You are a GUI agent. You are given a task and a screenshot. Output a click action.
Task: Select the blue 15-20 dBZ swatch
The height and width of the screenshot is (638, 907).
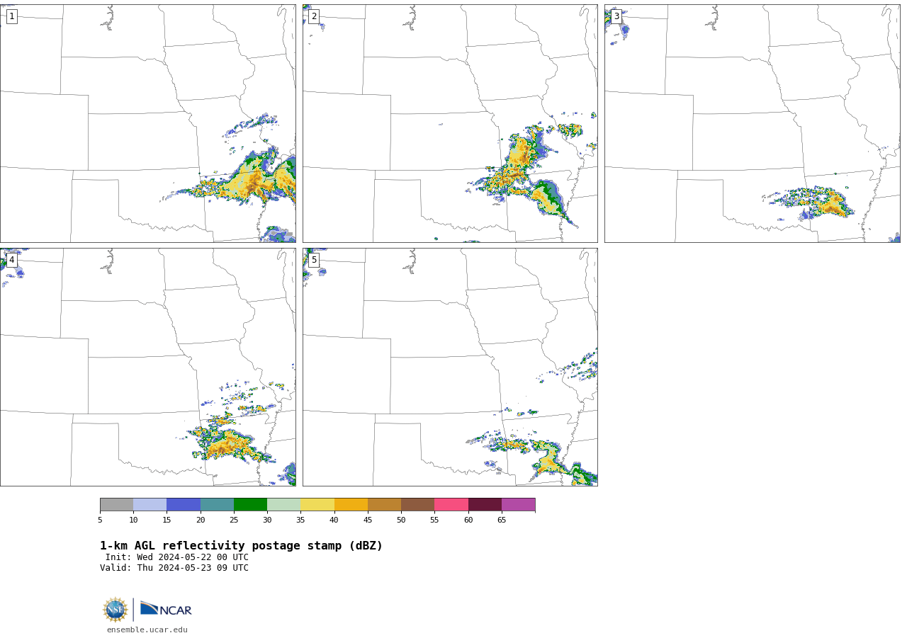184,505
